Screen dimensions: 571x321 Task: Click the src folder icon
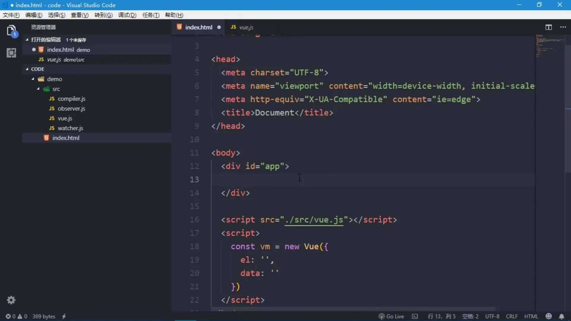pos(46,89)
